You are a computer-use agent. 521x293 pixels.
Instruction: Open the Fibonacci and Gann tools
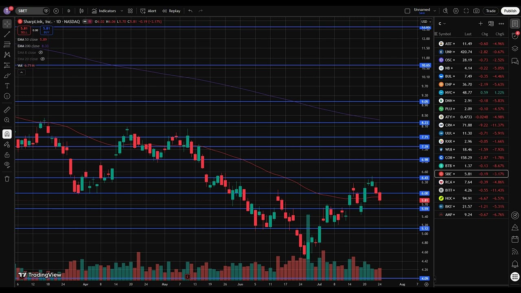[7, 44]
